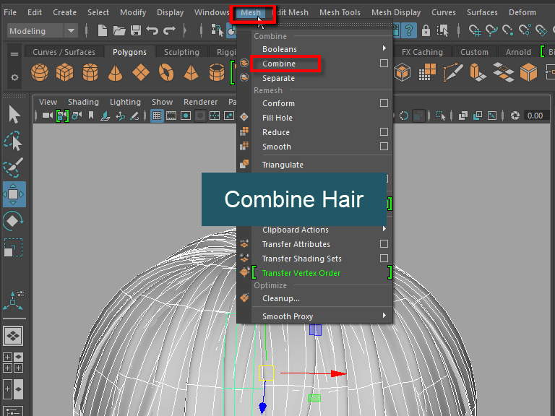Click the gamma value field showing 0.00
555x416 pixels.
pyautogui.click(x=535, y=116)
